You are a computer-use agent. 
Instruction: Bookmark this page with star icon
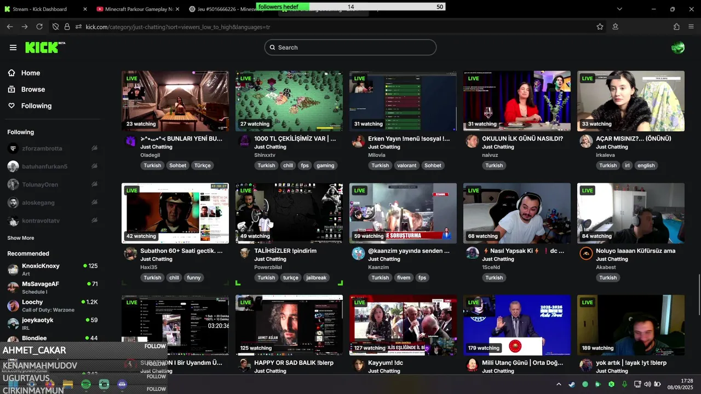(600, 27)
